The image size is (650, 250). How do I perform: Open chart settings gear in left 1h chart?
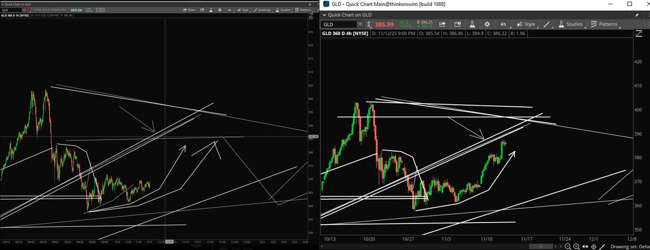point(220,10)
